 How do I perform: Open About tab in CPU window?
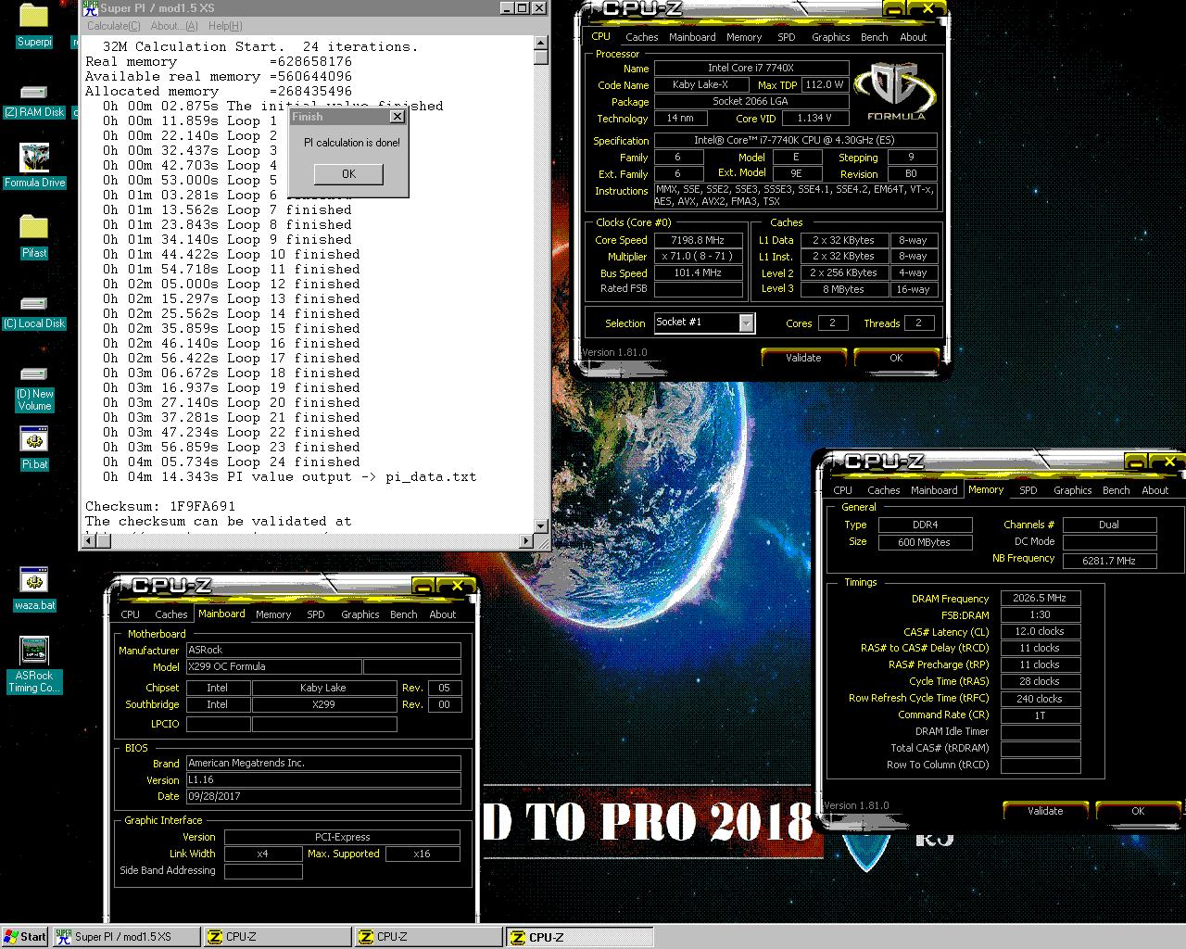(x=914, y=37)
